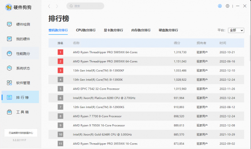This screenshot has height=149, width=251.
Task: Click the data center connection status button
Action: tap(21, 133)
